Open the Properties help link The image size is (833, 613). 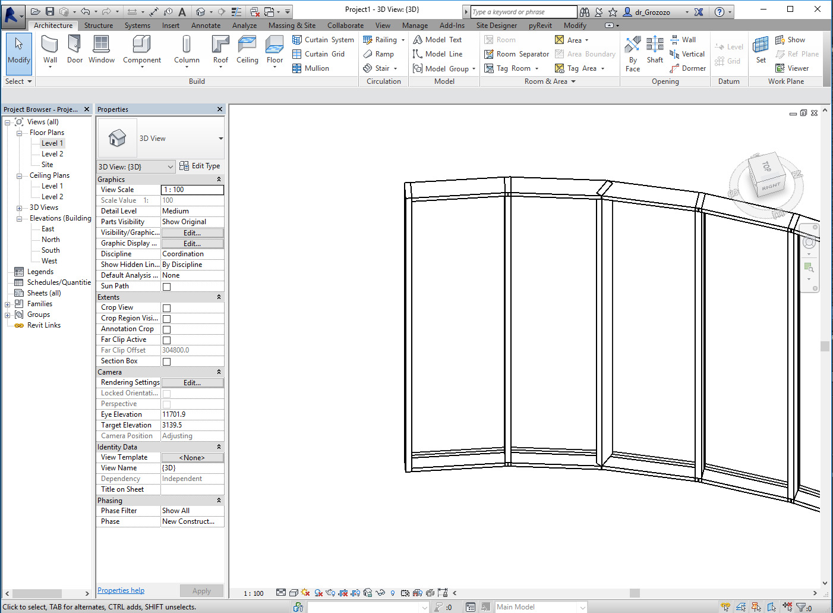(x=121, y=590)
